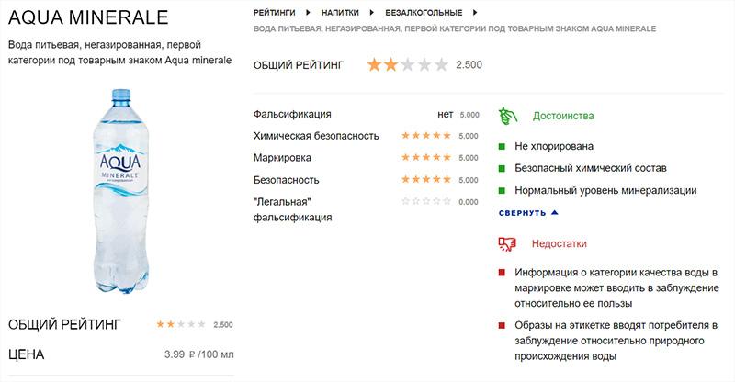Click the arrow after НАПИТКИ breadcrumb

[372, 13]
